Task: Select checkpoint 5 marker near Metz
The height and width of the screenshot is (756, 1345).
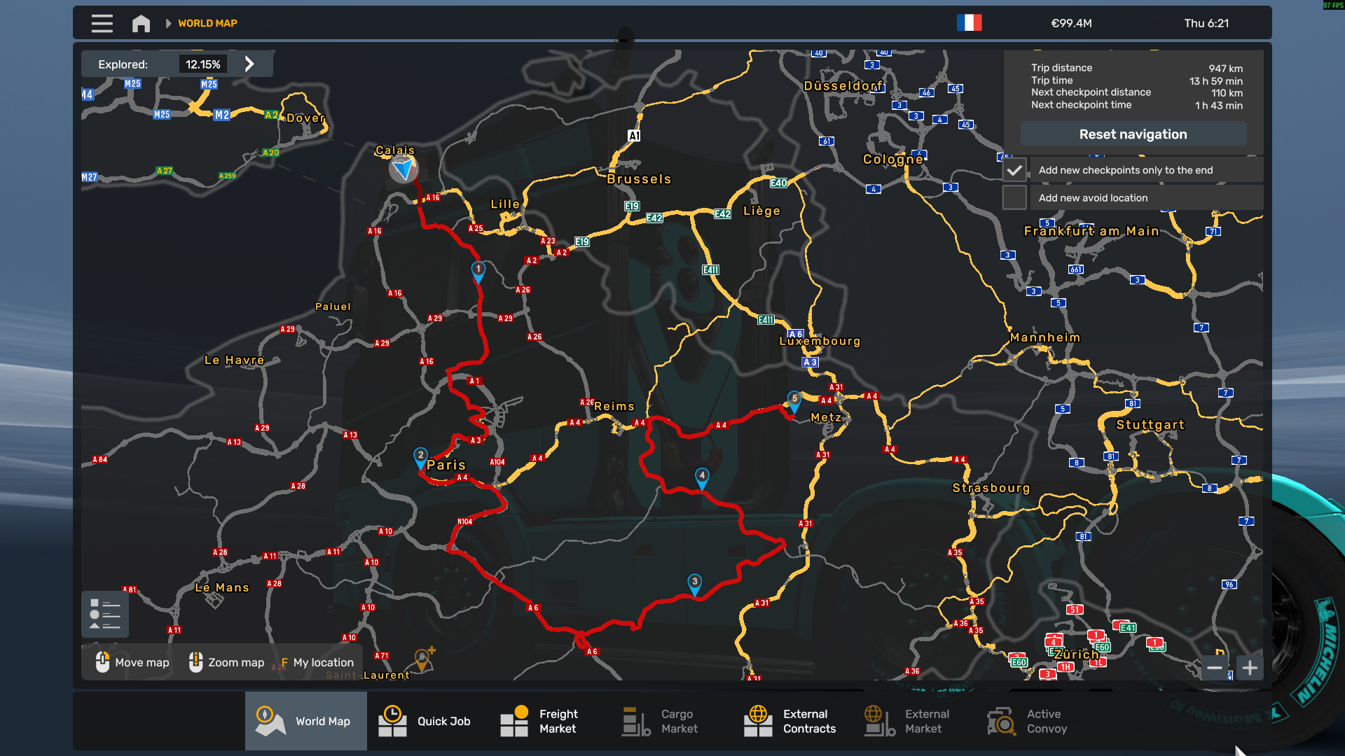Action: pyautogui.click(x=794, y=401)
